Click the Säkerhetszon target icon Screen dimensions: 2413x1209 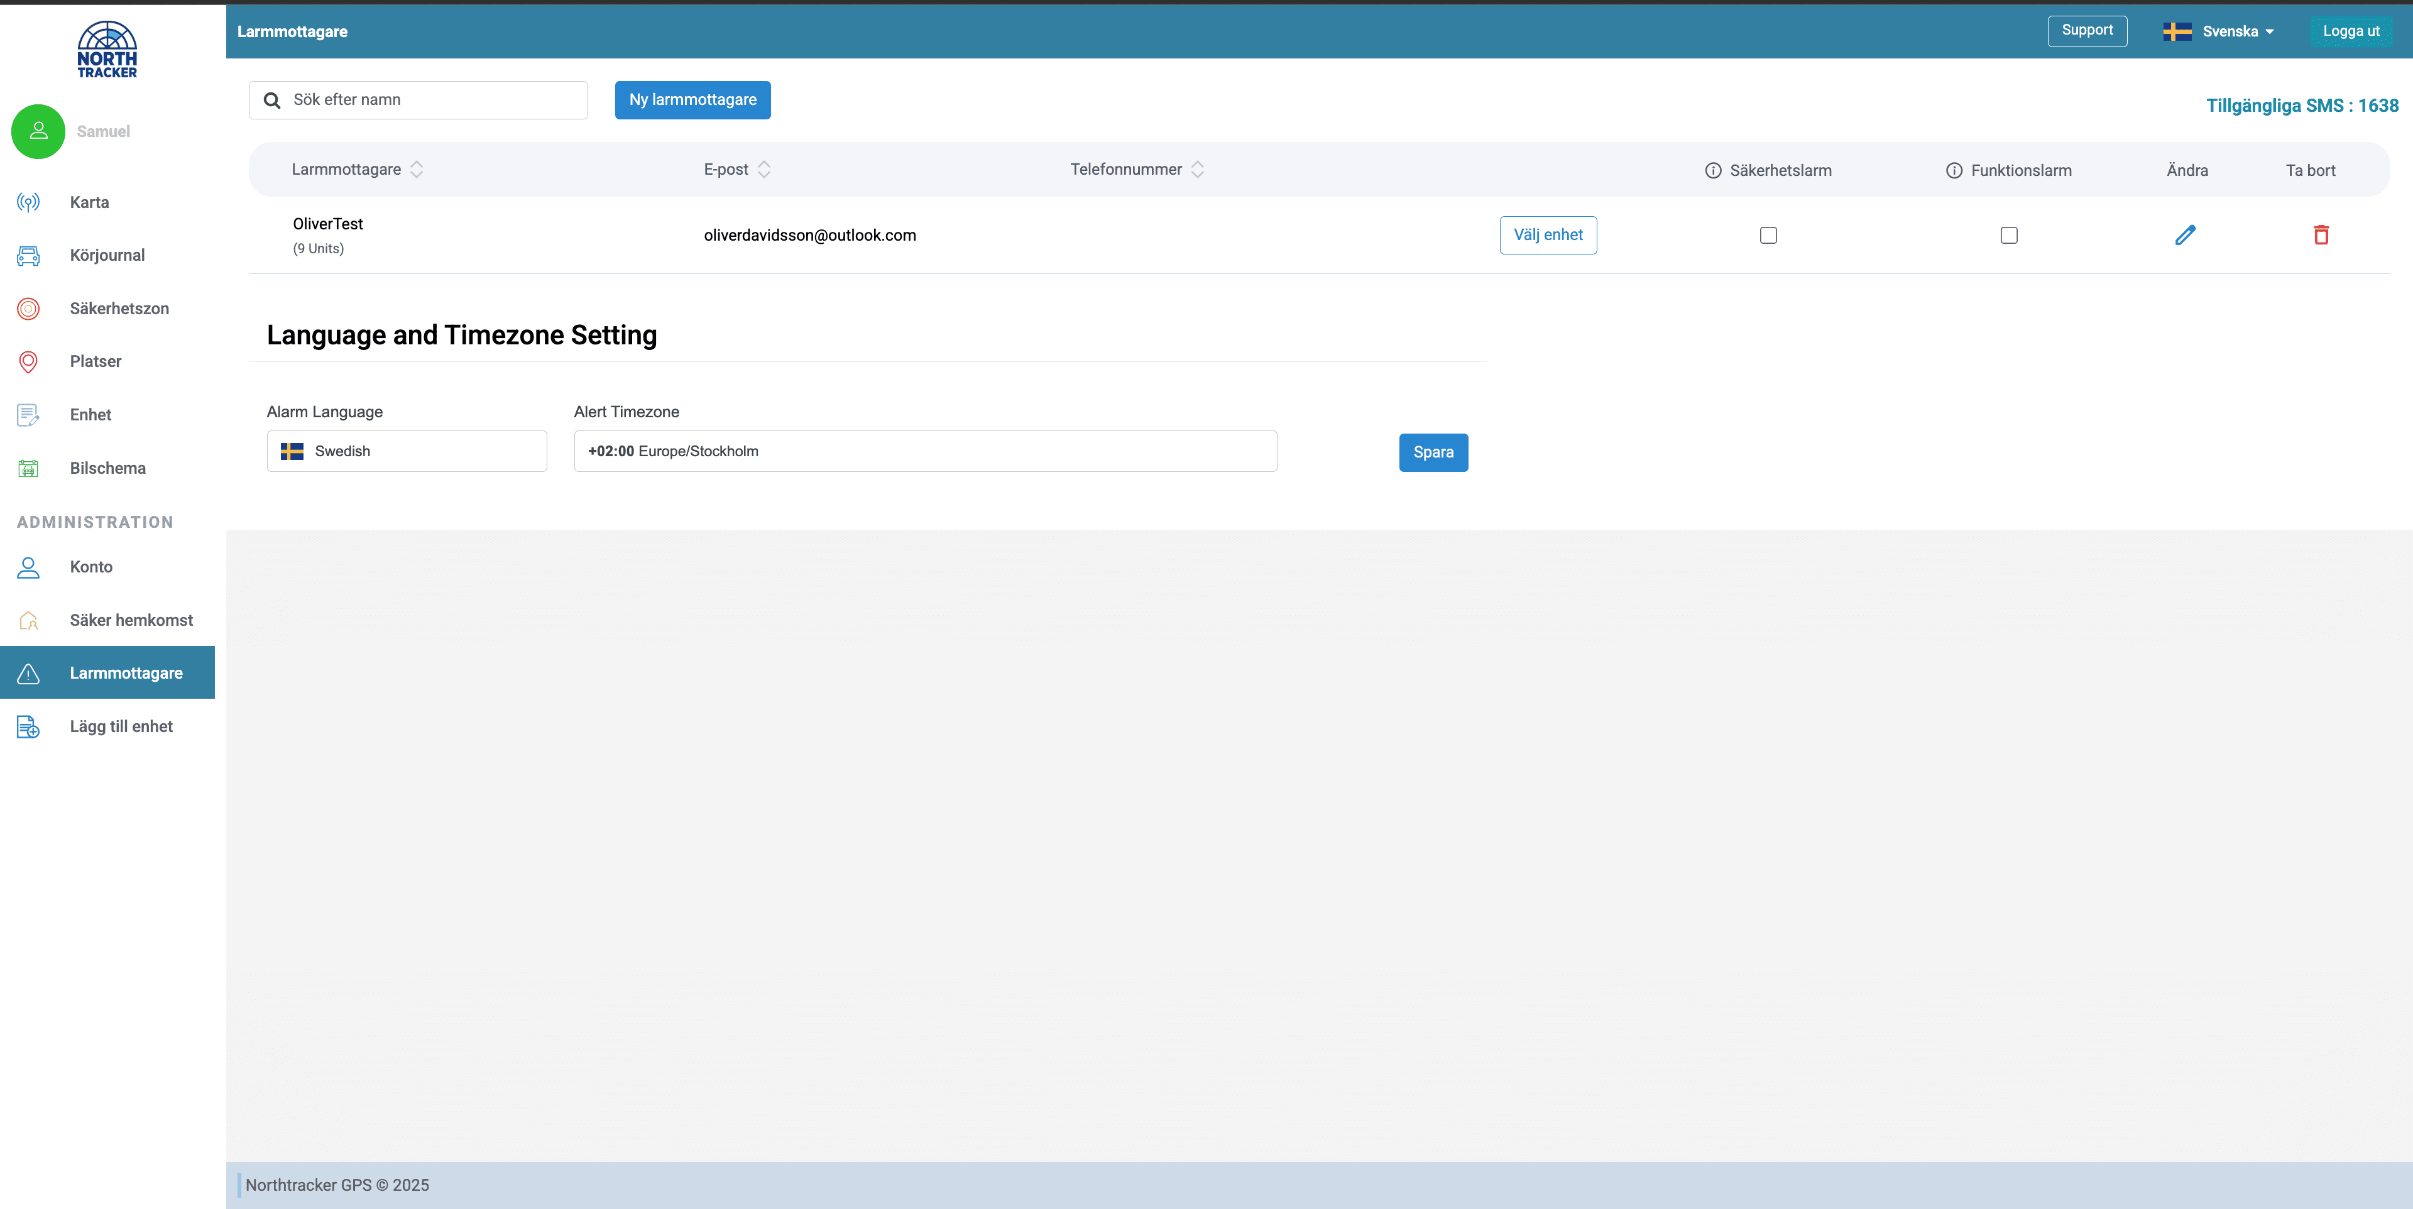coord(28,308)
